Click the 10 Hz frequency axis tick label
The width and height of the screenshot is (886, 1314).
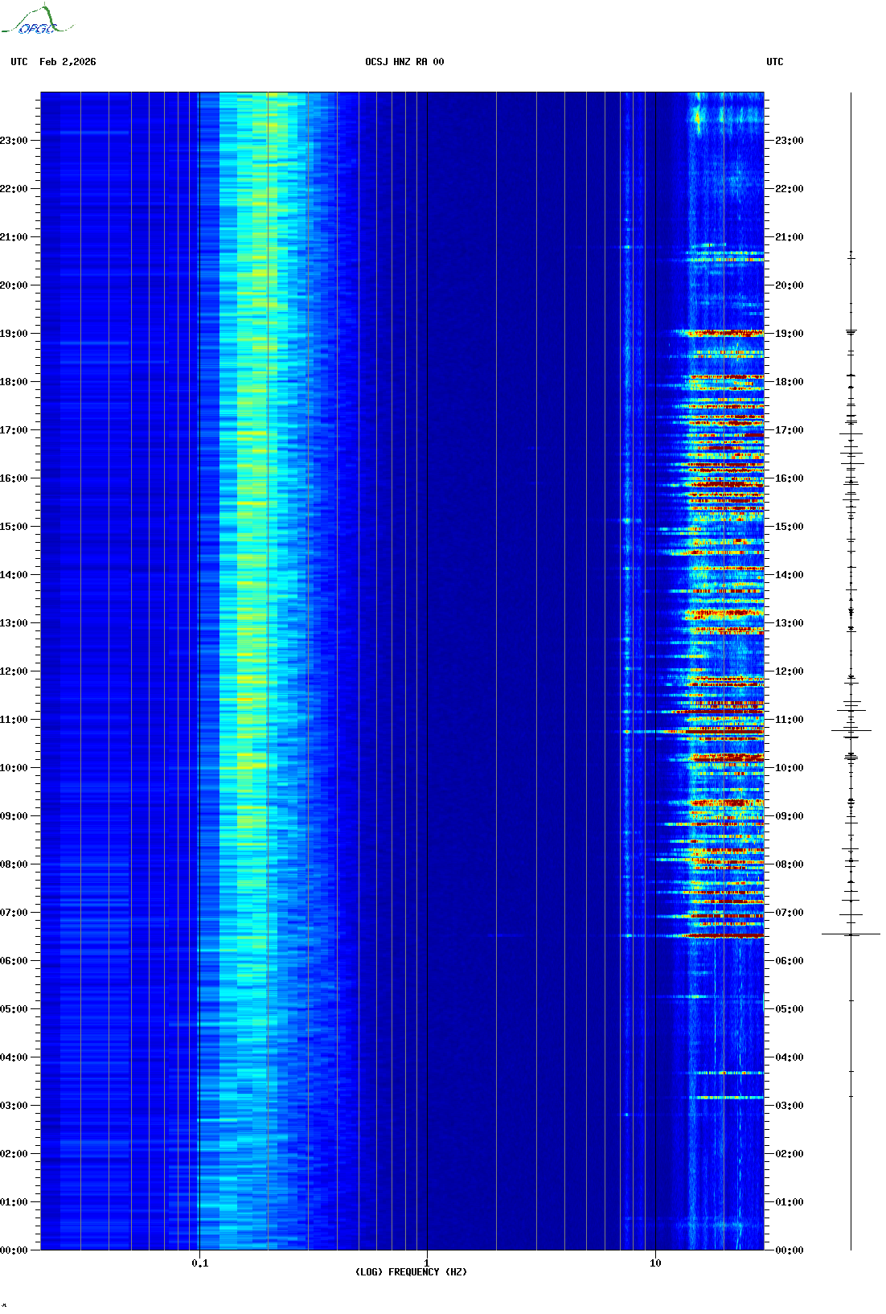point(655,1263)
